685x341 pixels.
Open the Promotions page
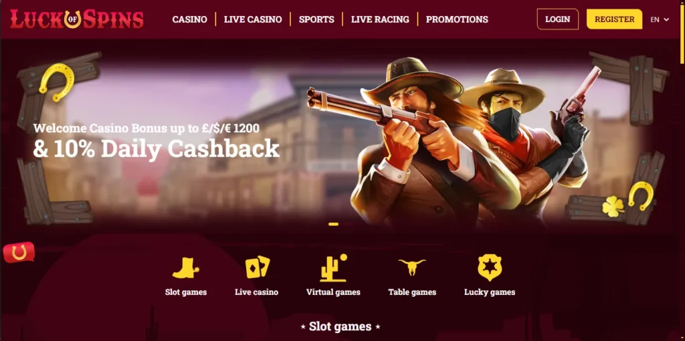[457, 19]
